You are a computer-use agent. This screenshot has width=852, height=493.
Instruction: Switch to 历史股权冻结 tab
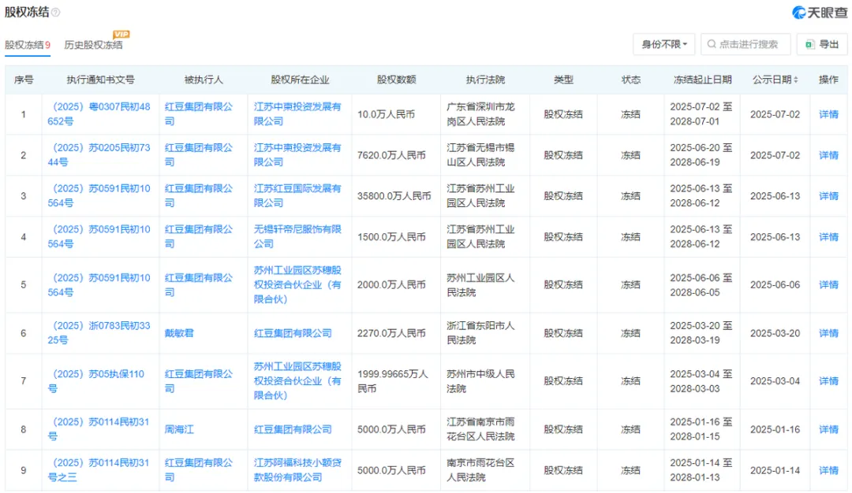[x=93, y=44]
